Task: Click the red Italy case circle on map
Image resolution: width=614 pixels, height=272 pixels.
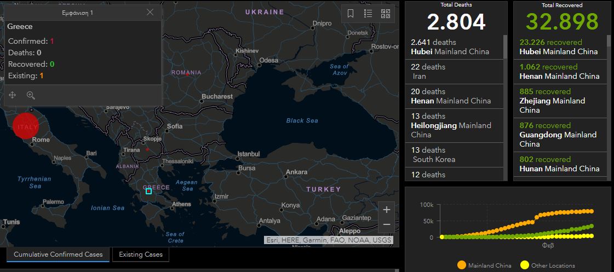Action: [x=26, y=125]
